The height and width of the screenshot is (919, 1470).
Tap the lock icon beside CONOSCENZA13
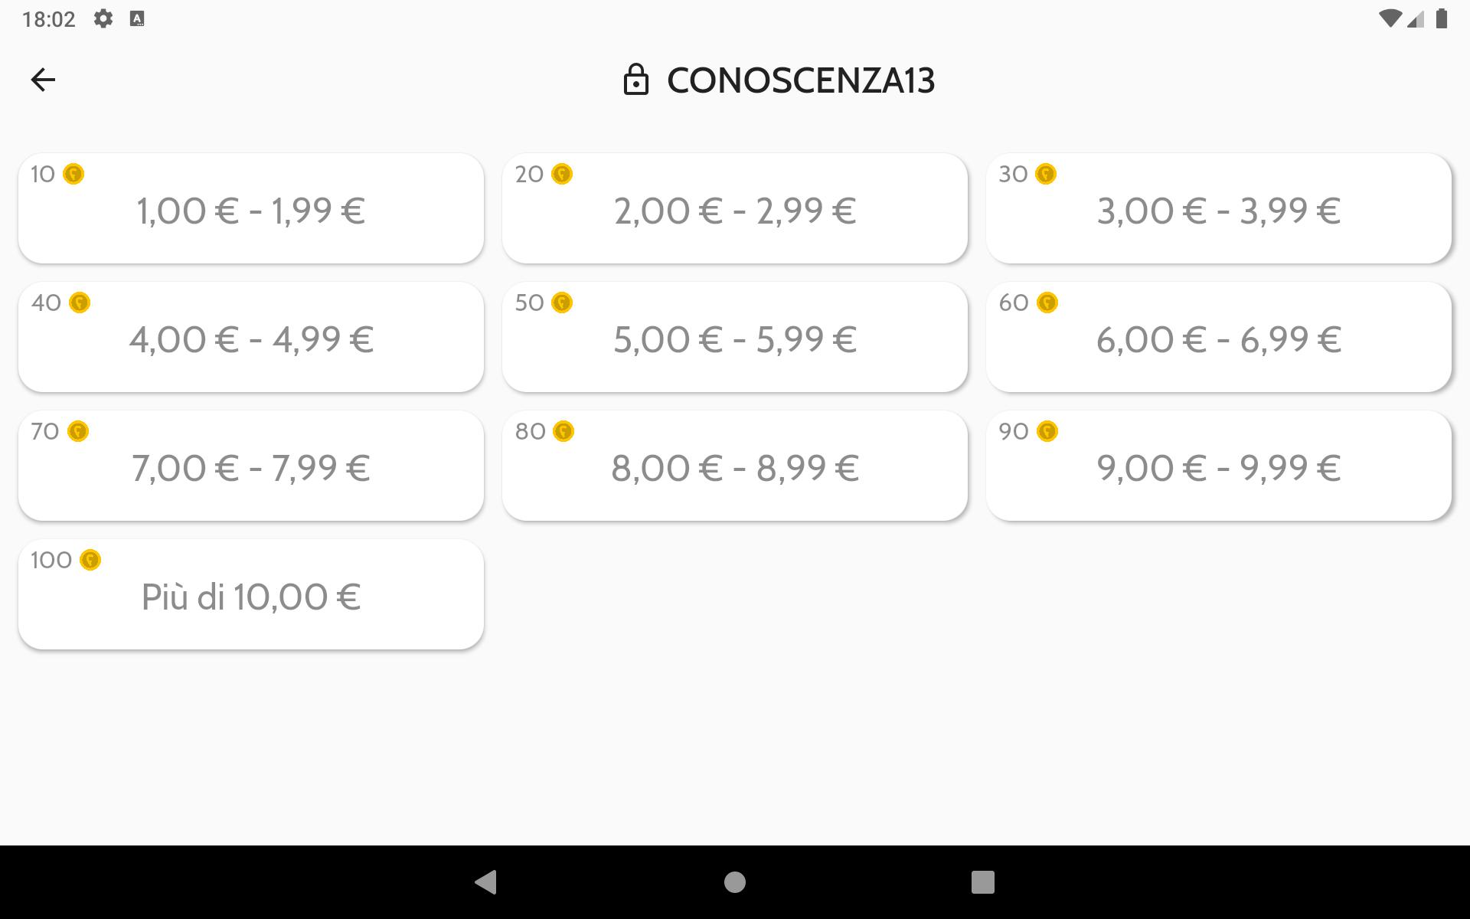(635, 80)
